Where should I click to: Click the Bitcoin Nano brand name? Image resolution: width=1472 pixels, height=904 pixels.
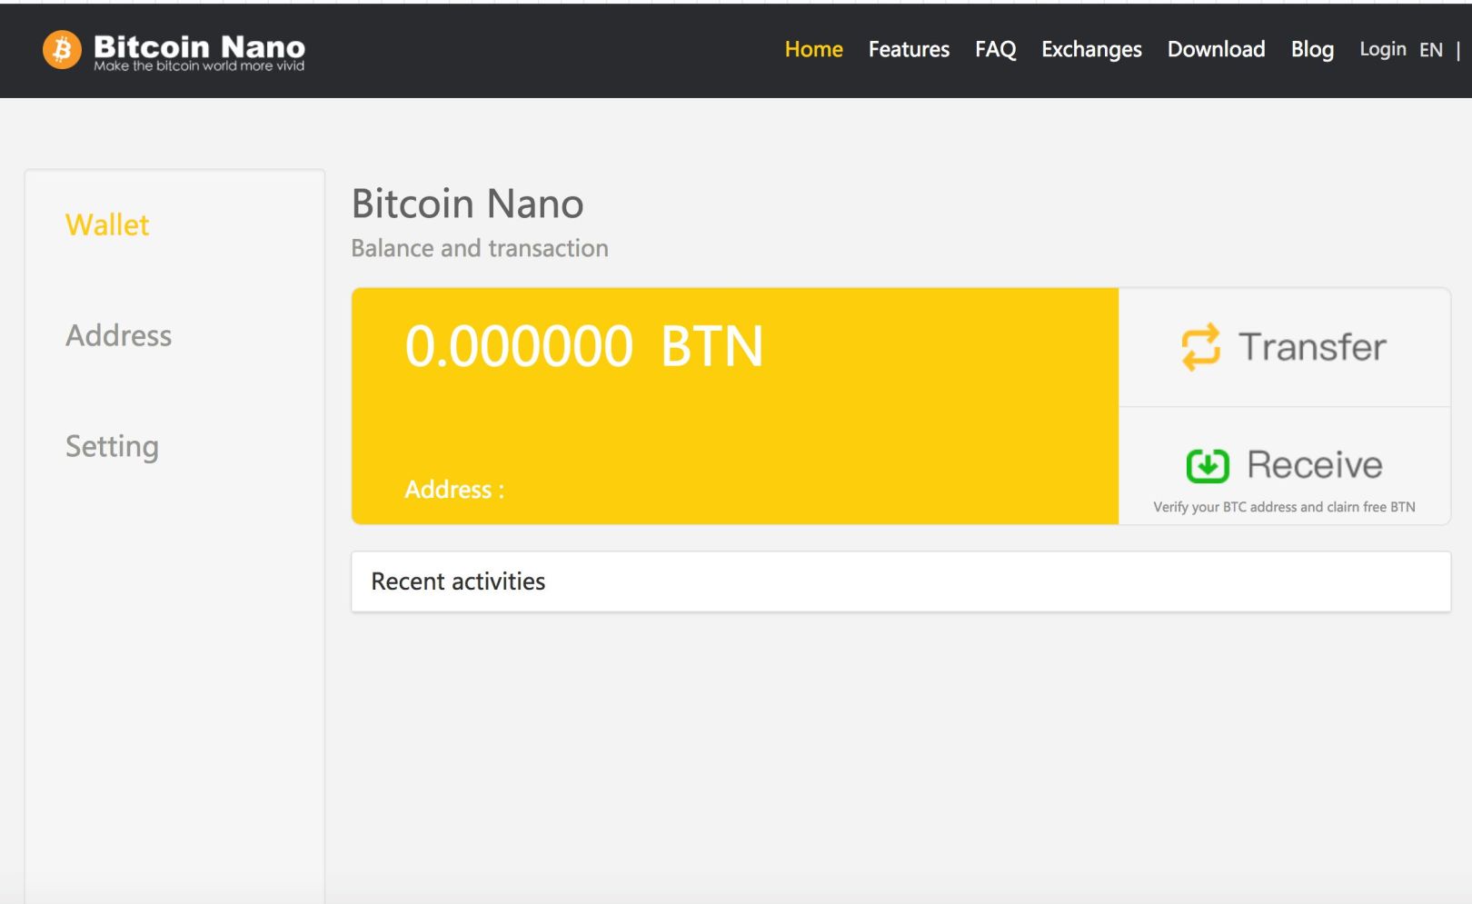(x=199, y=45)
